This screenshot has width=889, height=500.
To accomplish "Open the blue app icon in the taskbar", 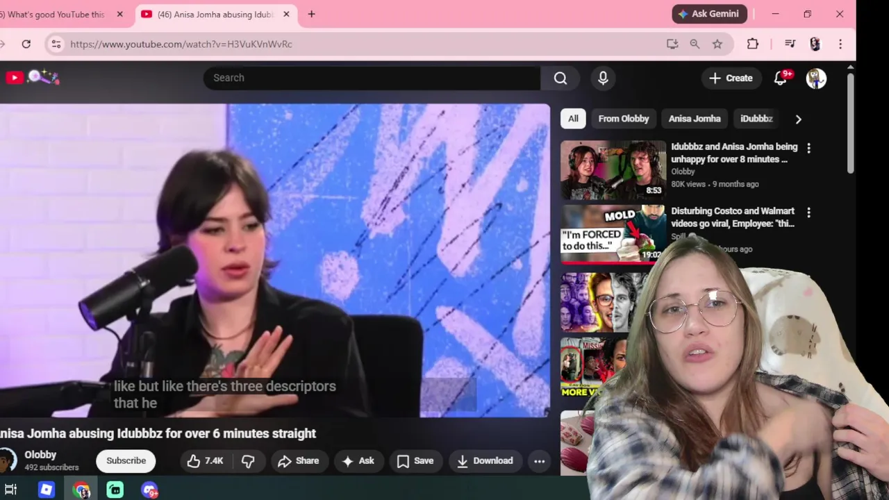I will coord(47,490).
